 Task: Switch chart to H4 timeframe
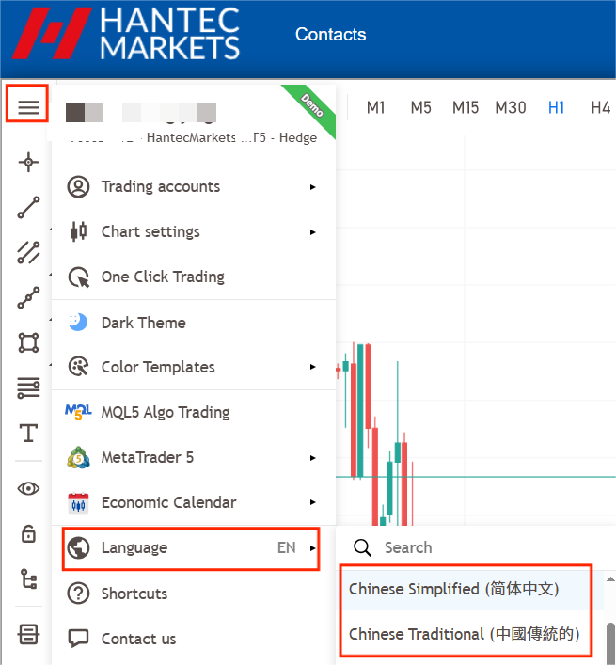point(601,108)
